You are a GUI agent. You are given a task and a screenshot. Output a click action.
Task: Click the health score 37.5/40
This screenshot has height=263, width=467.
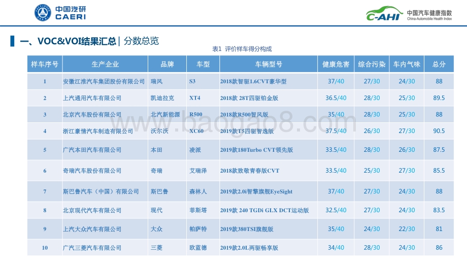point(336,131)
